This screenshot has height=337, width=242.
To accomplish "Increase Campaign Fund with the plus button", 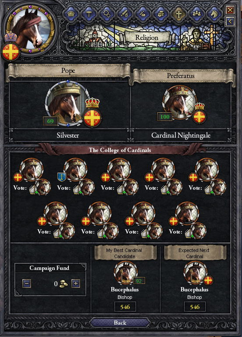I will (x=76, y=283).
